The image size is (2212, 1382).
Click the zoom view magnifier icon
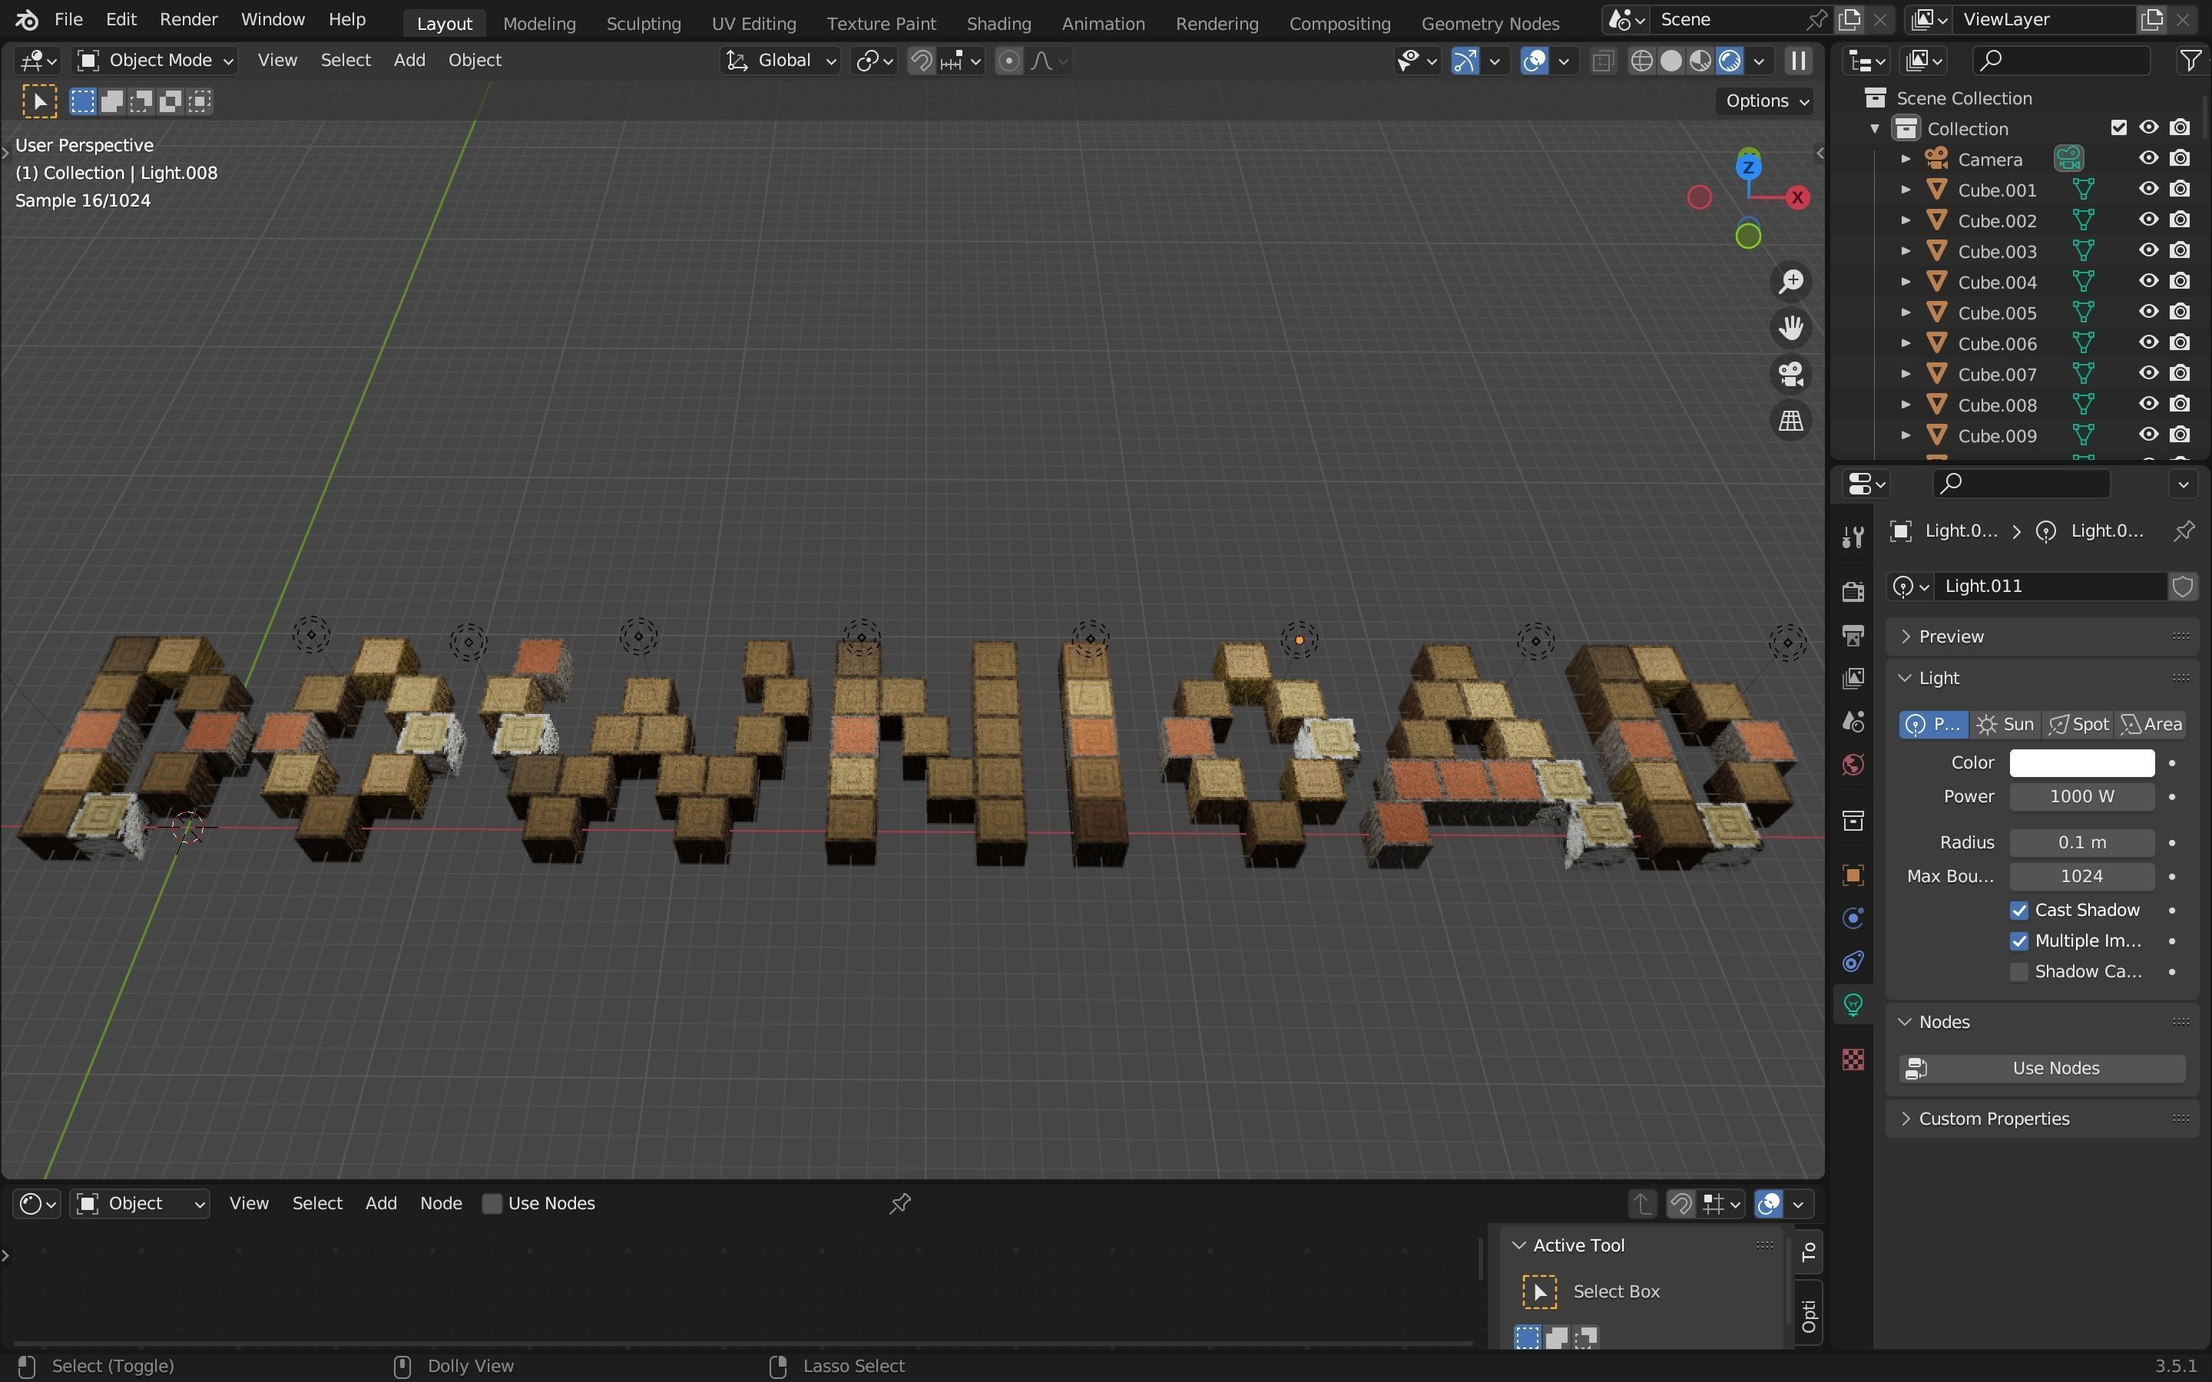click(x=1790, y=282)
